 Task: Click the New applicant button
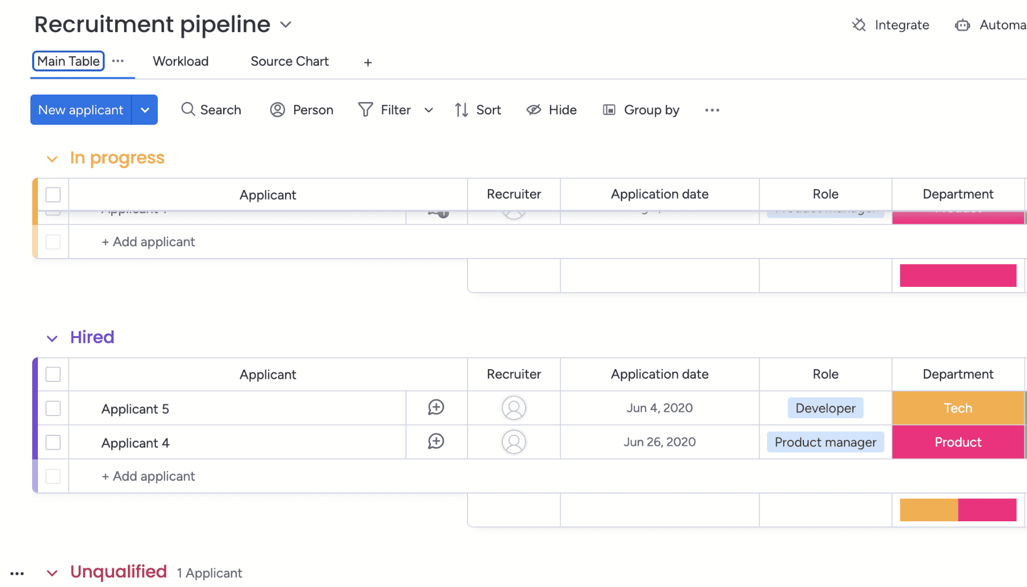tap(81, 109)
